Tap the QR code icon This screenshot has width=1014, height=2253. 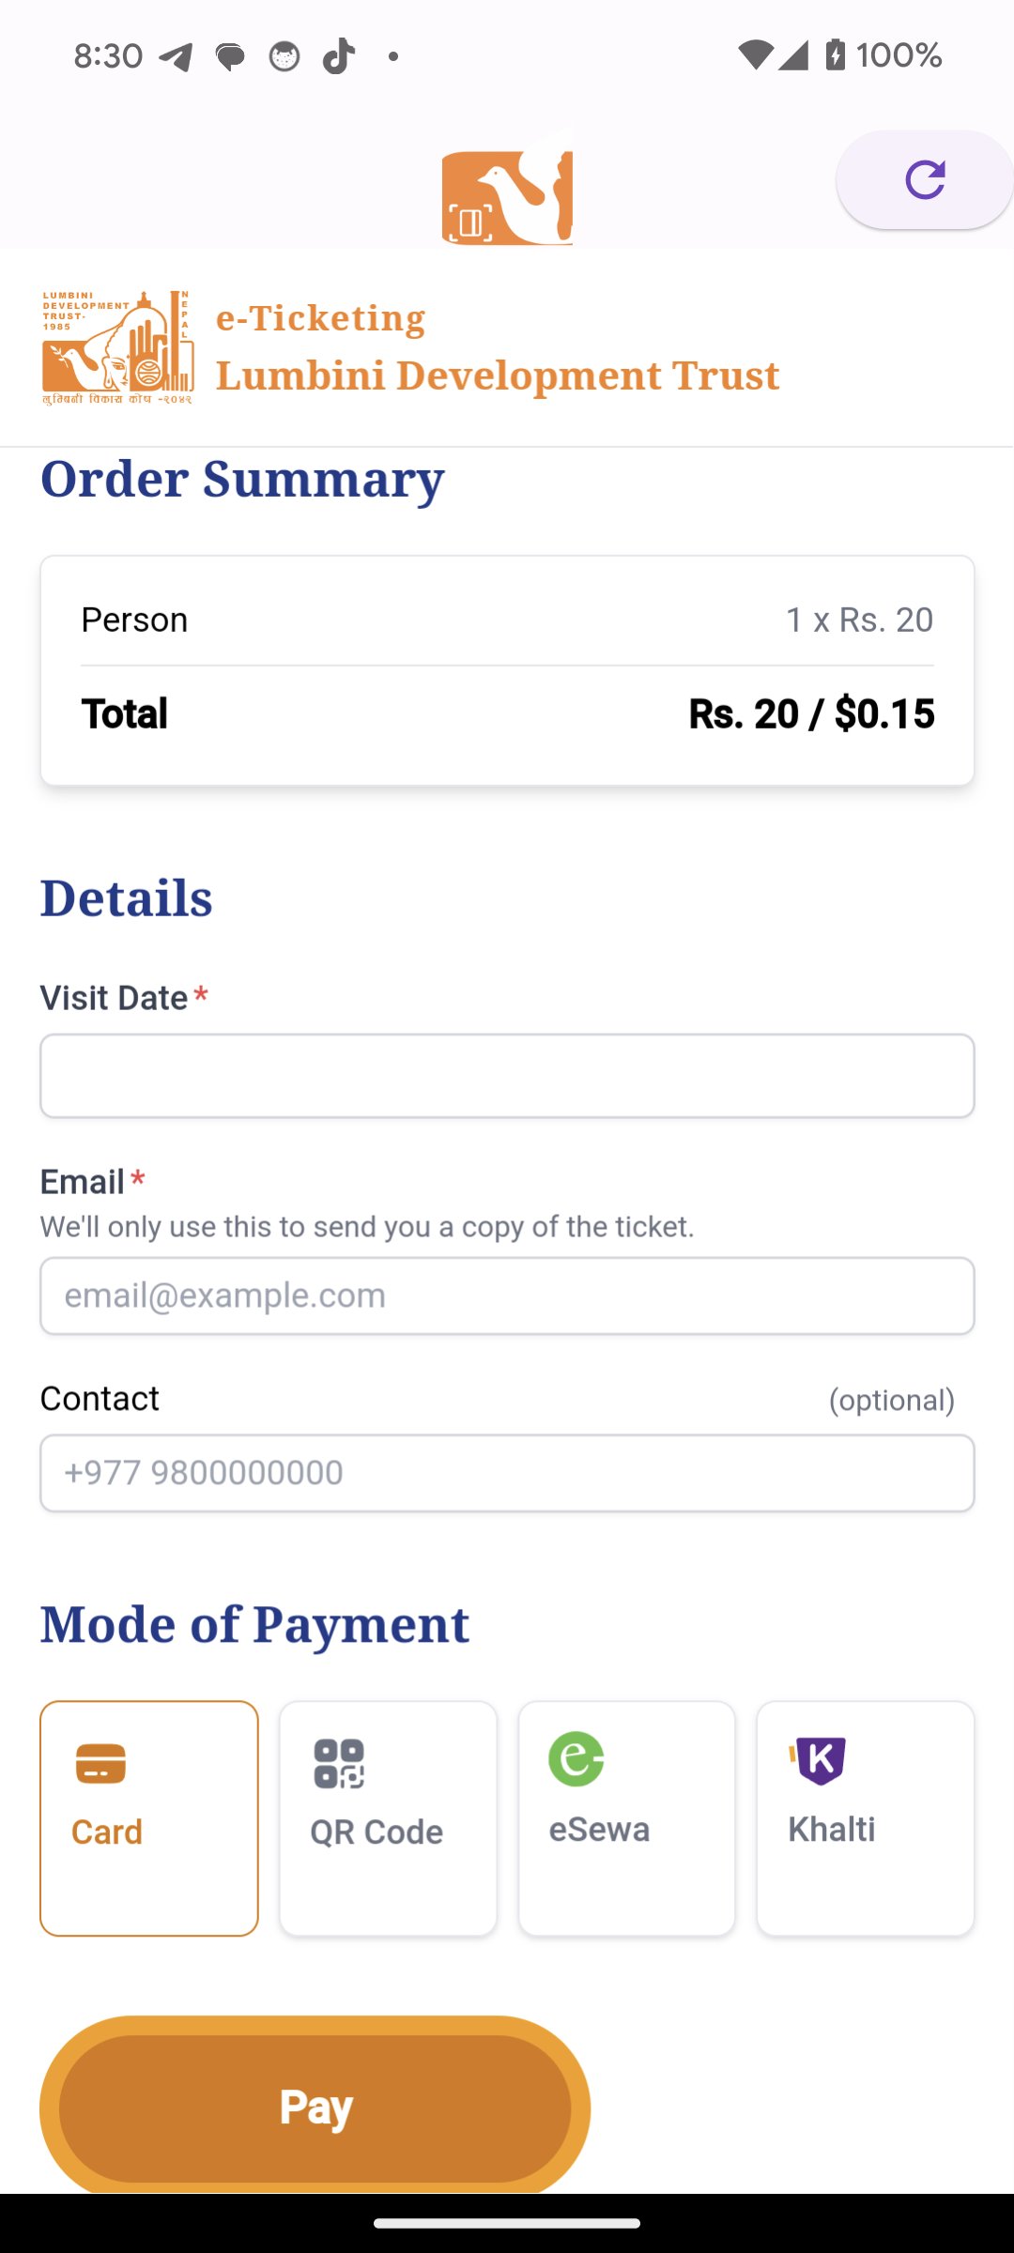(339, 1764)
